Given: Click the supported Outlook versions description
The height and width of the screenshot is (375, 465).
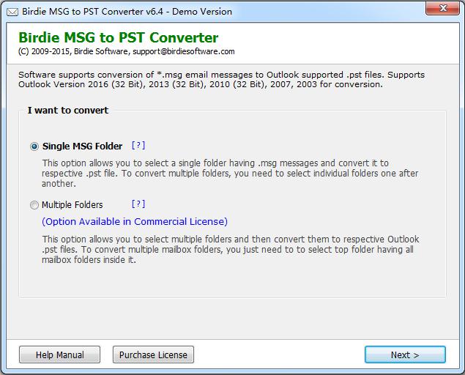Looking at the screenshot, I should [222, 80].
